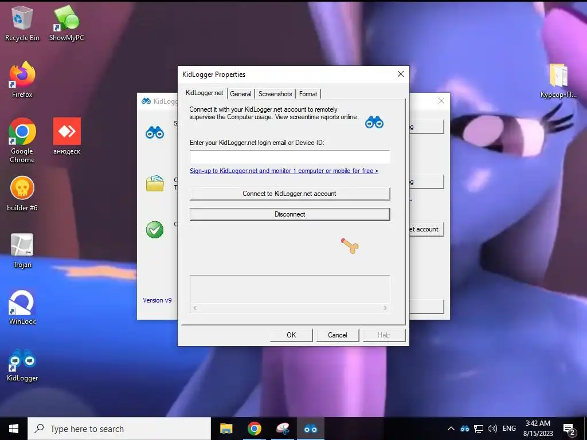Viewport: 587px width, 440px height.
Task: Click the taskbar search box
Action: [x=119, y=429]
